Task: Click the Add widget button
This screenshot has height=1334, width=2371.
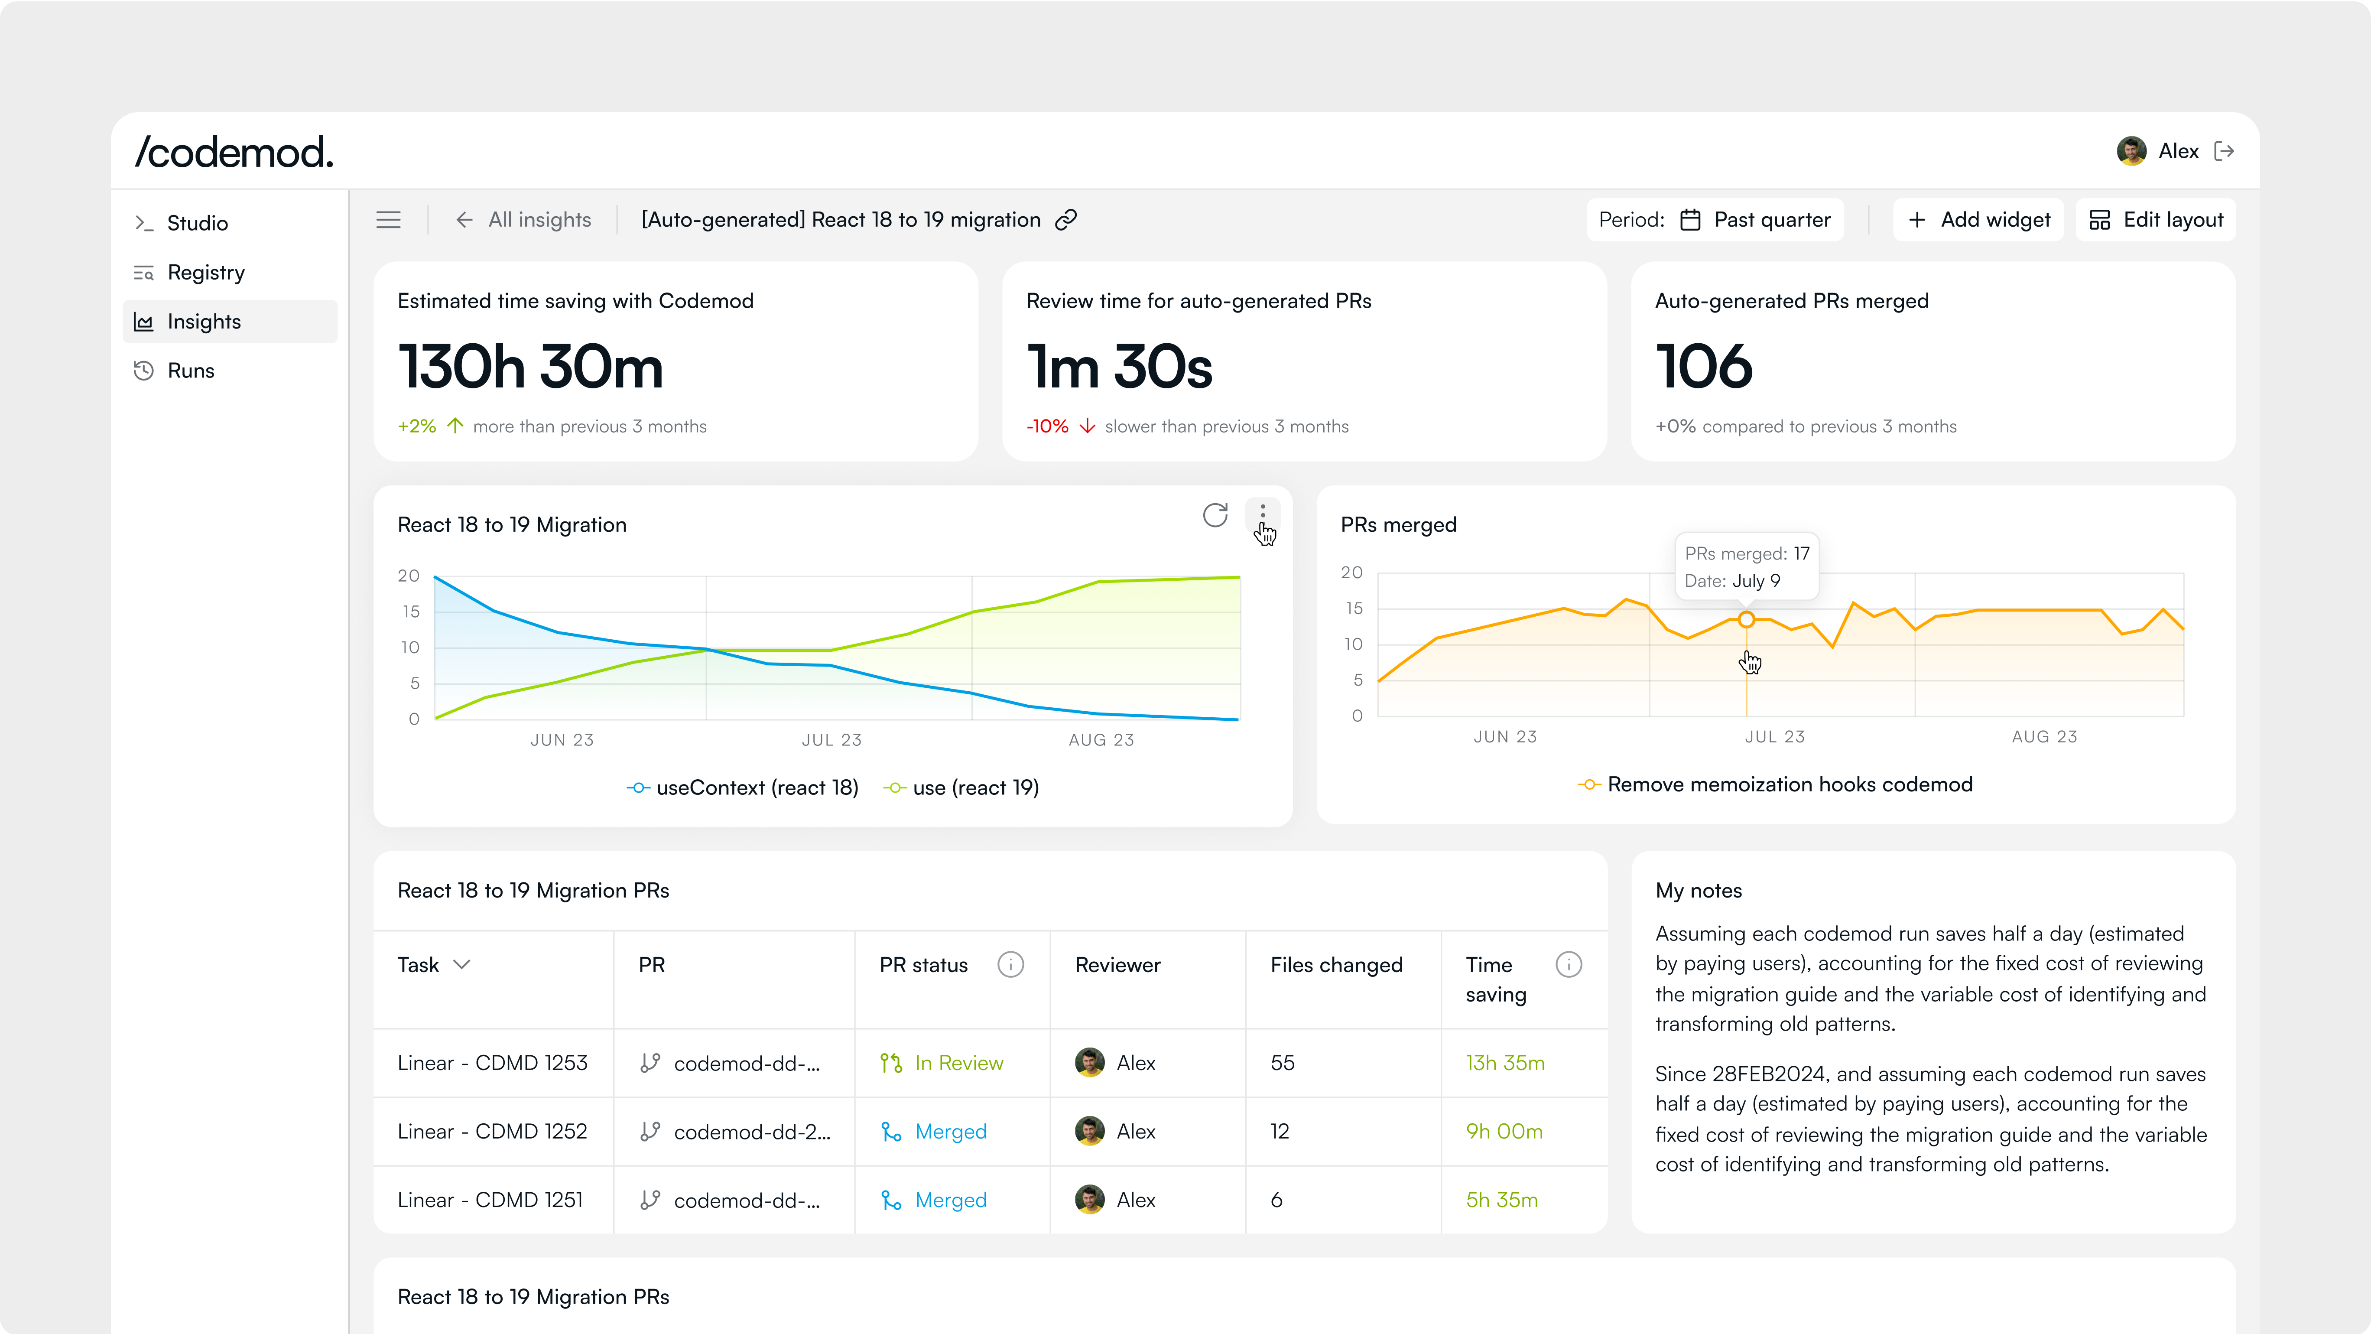Action: (1978, 220)
